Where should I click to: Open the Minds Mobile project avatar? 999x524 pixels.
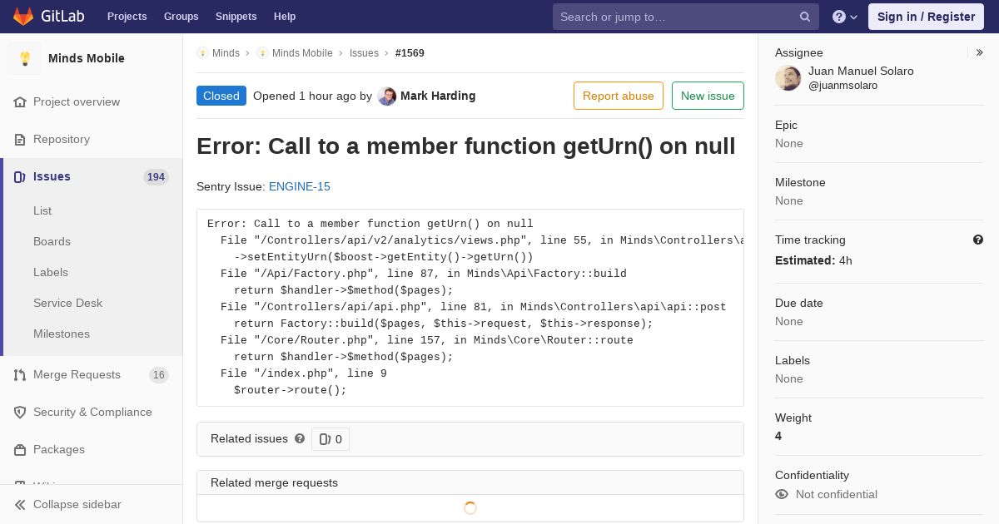click(25, 58)
